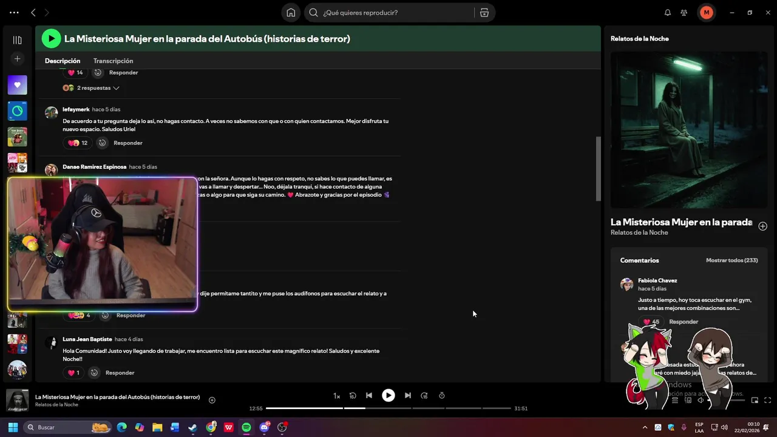Open Microsoft Edge from the taskbar
This screenshot has height=437, width=777.
click(121, 427)
